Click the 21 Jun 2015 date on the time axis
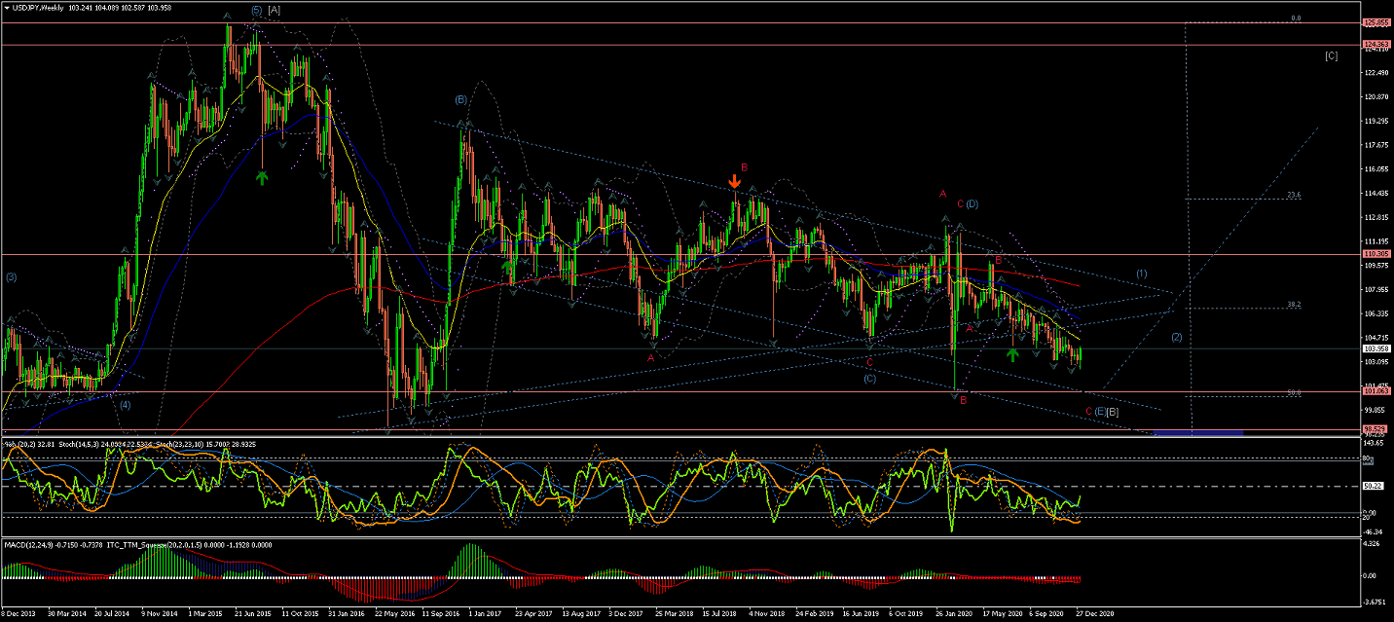The height and width of the screenshot is (622, 1394). [252, 615]
